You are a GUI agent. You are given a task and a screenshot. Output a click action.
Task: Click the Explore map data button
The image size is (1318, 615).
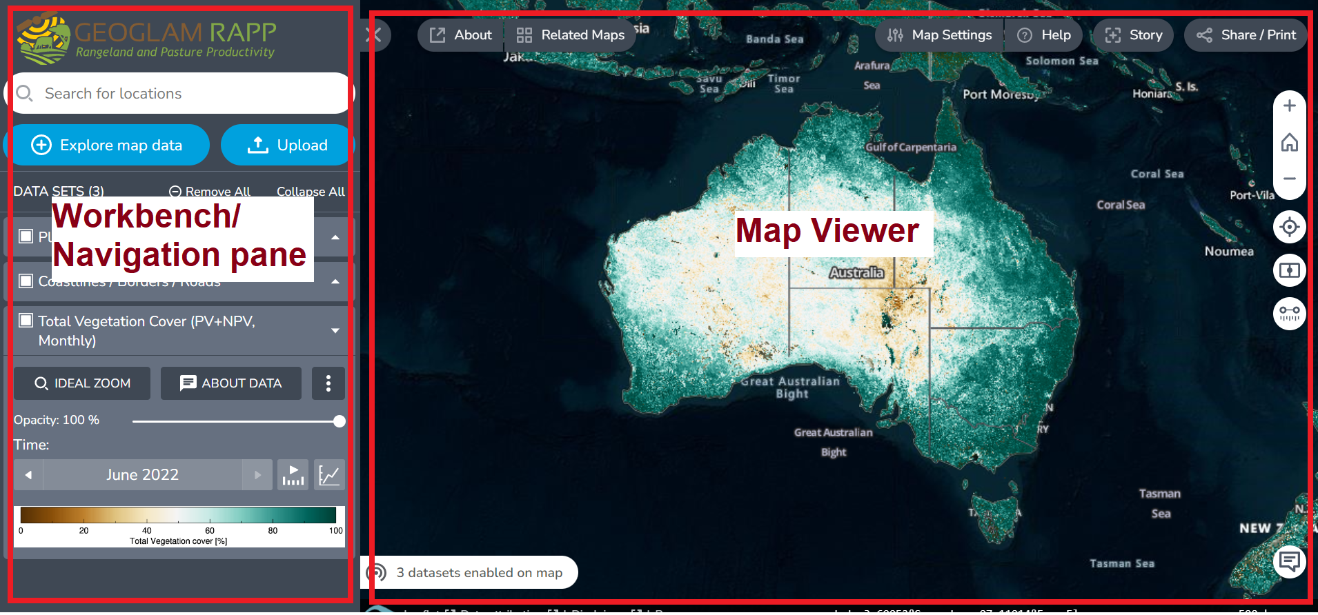click(x=108, y=145)
